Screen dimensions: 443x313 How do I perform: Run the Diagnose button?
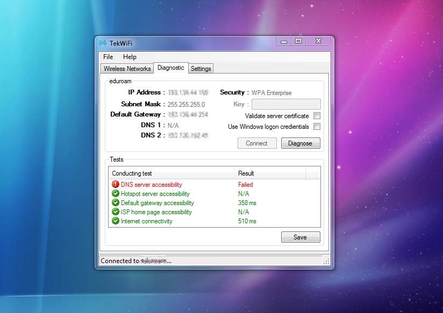click(x=301, y=143)
